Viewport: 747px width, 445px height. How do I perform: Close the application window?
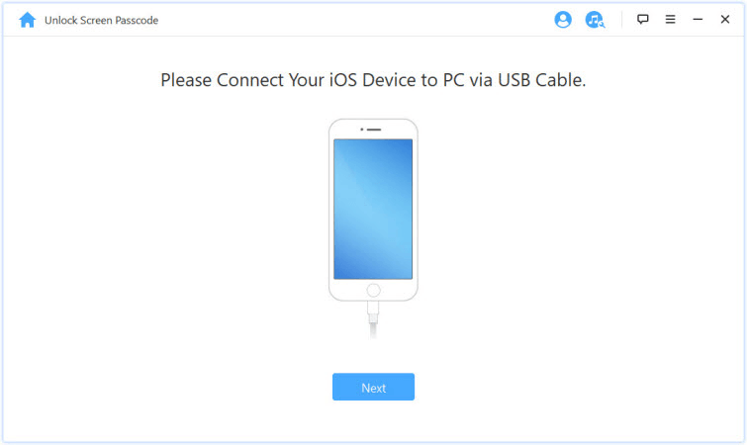pyautogui.click(x=724, y=19)
